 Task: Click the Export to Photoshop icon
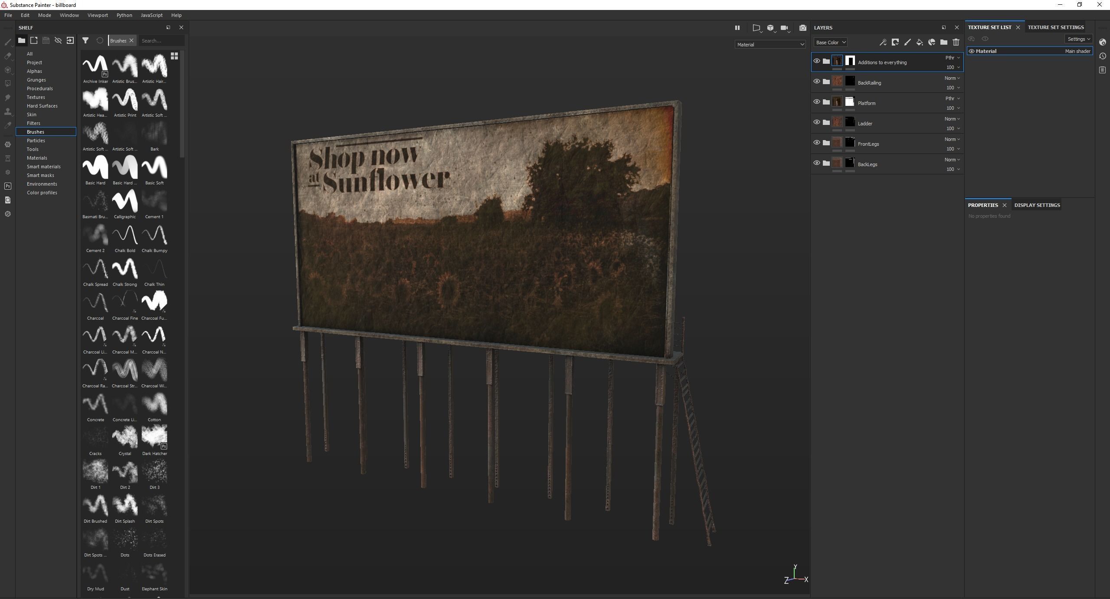point(8,186)
